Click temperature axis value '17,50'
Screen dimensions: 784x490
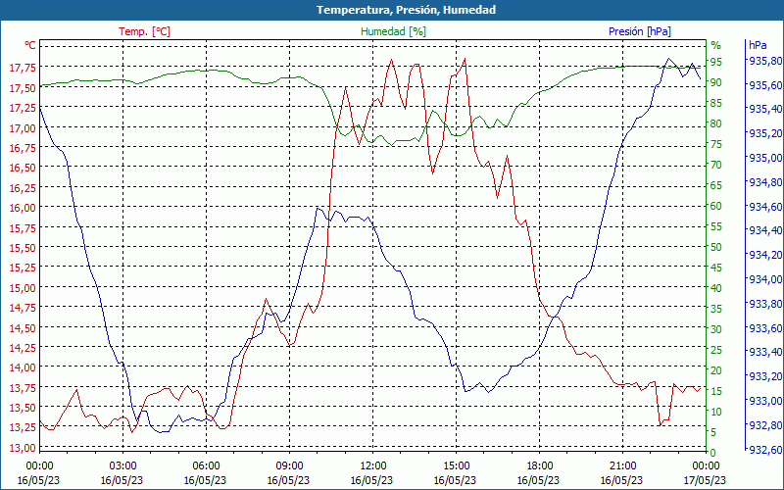pyautogui.click(x=22, y=88)
